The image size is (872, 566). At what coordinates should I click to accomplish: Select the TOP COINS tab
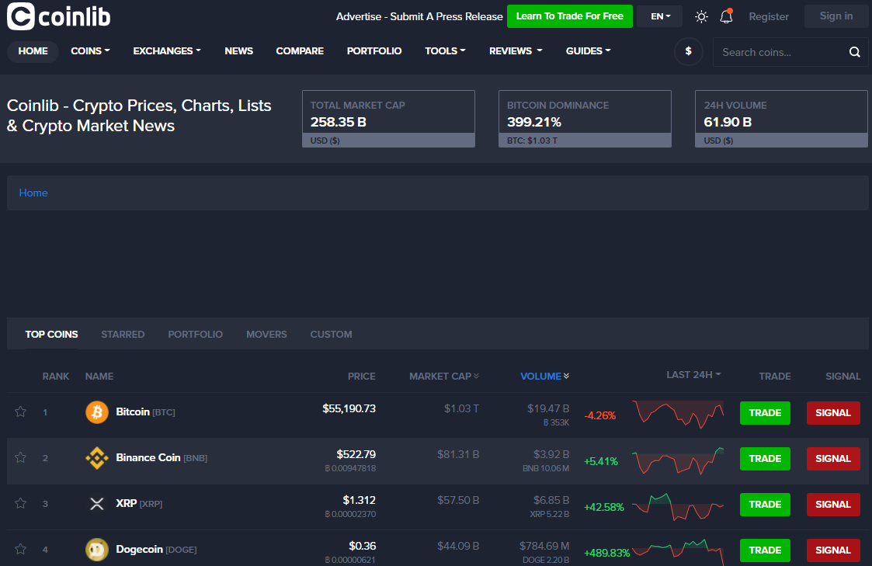pyautogui.click(x=52, y=334)
